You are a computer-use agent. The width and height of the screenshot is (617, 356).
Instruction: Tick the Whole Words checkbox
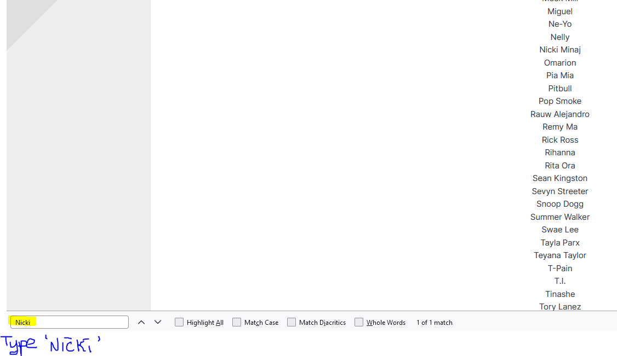359,322
